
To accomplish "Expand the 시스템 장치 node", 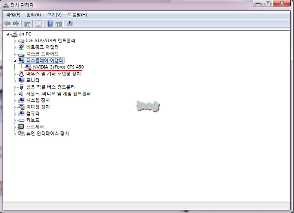I will (x=15, y=101).
